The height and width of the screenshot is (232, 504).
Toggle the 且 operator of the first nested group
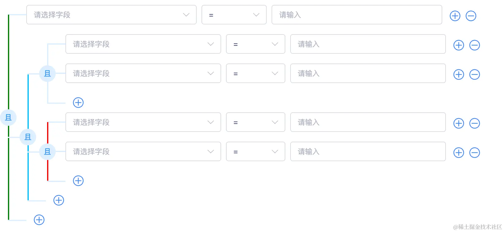pyautogui.click(x=47, y=73)
